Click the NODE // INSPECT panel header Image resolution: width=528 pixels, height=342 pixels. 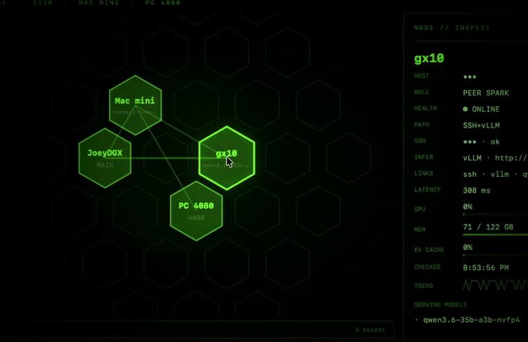[x=452, y=28]
